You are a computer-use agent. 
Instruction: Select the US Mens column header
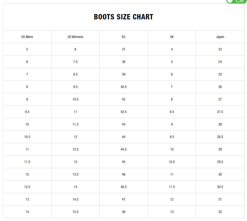27,37
